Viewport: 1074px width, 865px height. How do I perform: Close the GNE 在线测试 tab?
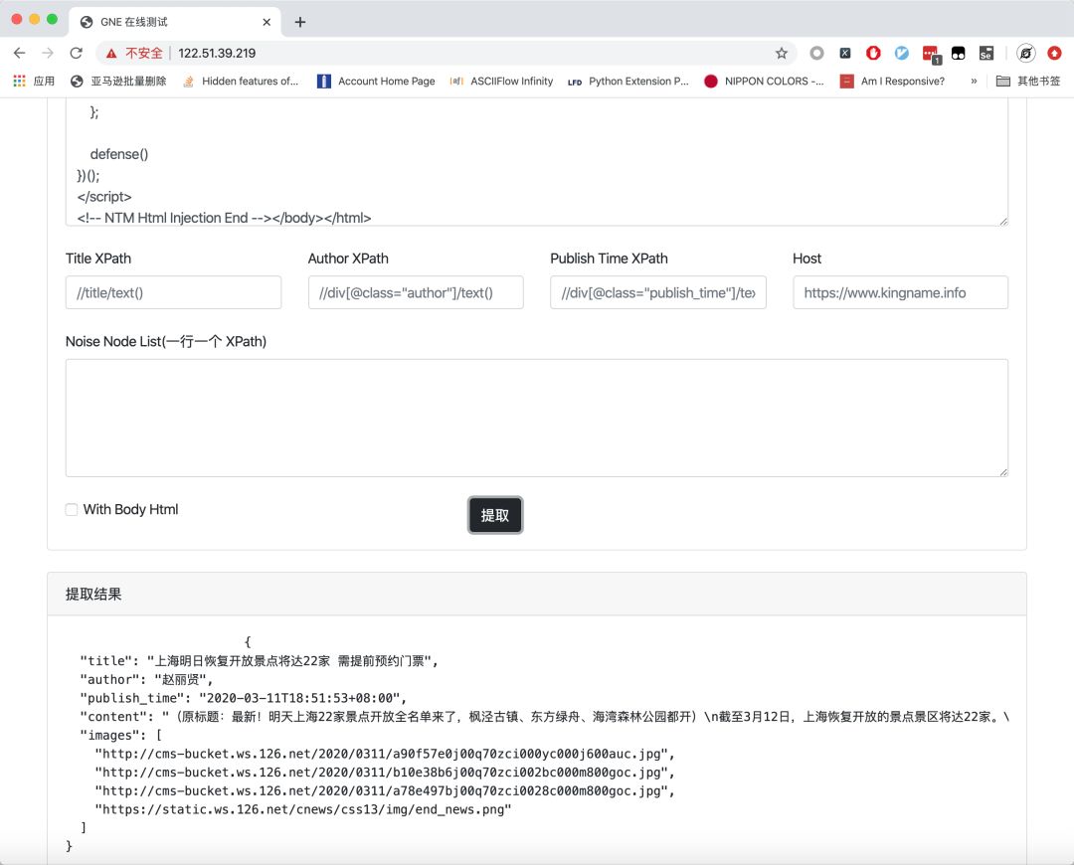point(267,22)
